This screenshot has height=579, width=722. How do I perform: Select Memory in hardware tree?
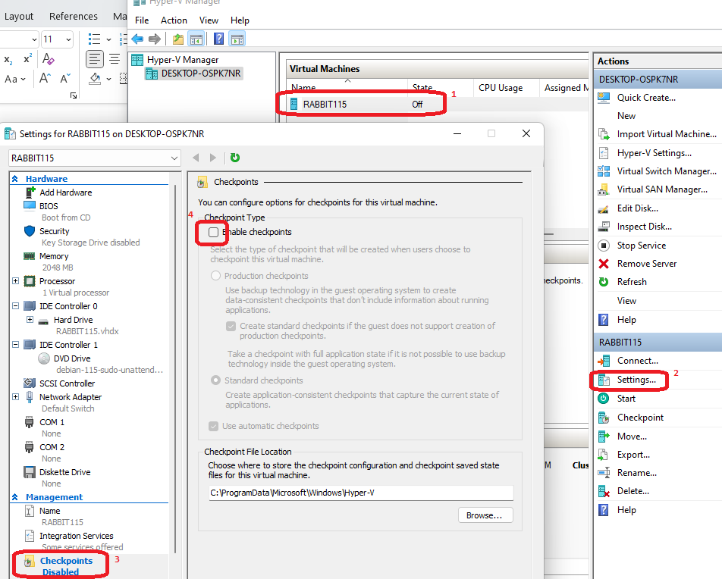tap(54, 256)
